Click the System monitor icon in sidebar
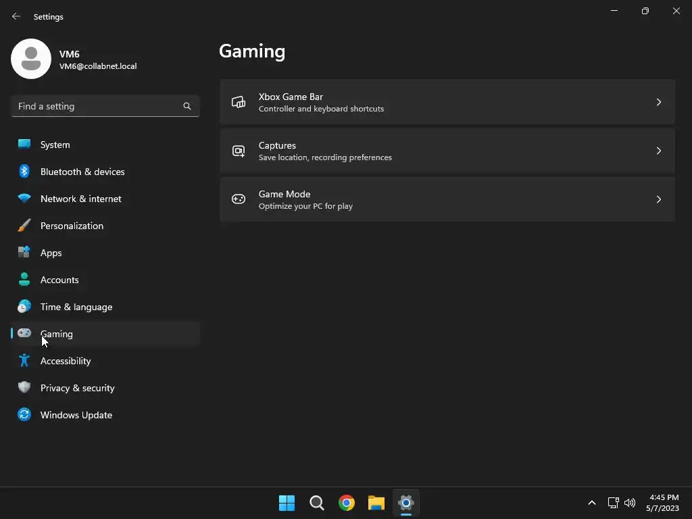 (24, 144)
